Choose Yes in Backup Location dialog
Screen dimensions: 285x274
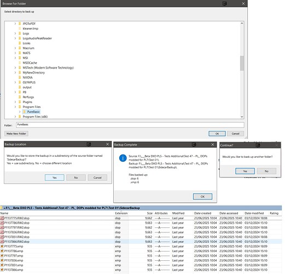55,178
